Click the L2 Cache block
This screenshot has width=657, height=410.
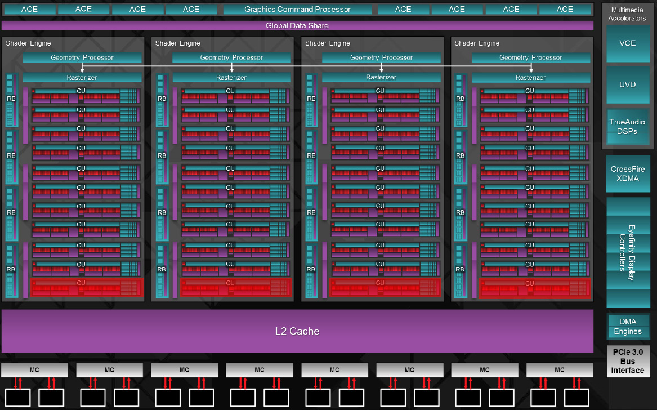(x=297, y=331)
